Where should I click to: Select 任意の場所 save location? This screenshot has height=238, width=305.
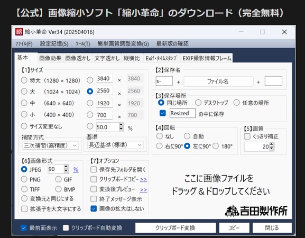click(x=237, y=103)
